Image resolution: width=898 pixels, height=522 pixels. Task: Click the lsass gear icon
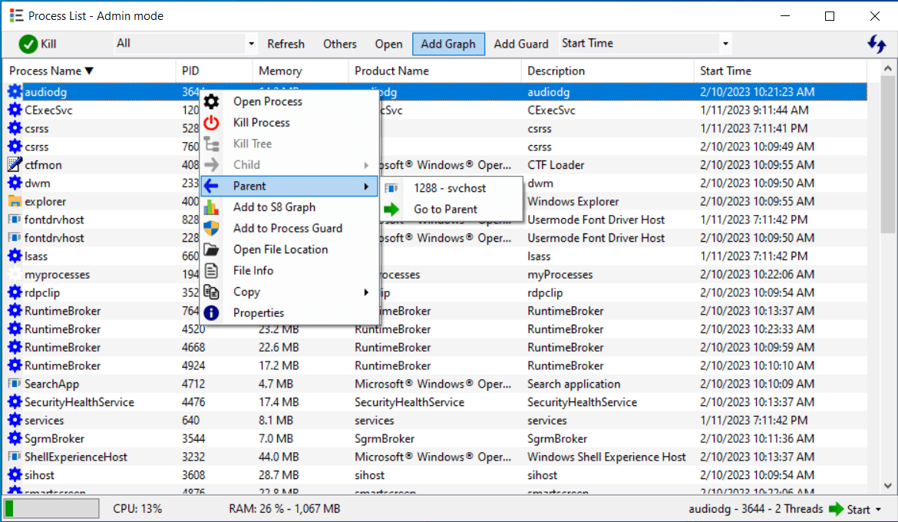click(x=15, y=256)
